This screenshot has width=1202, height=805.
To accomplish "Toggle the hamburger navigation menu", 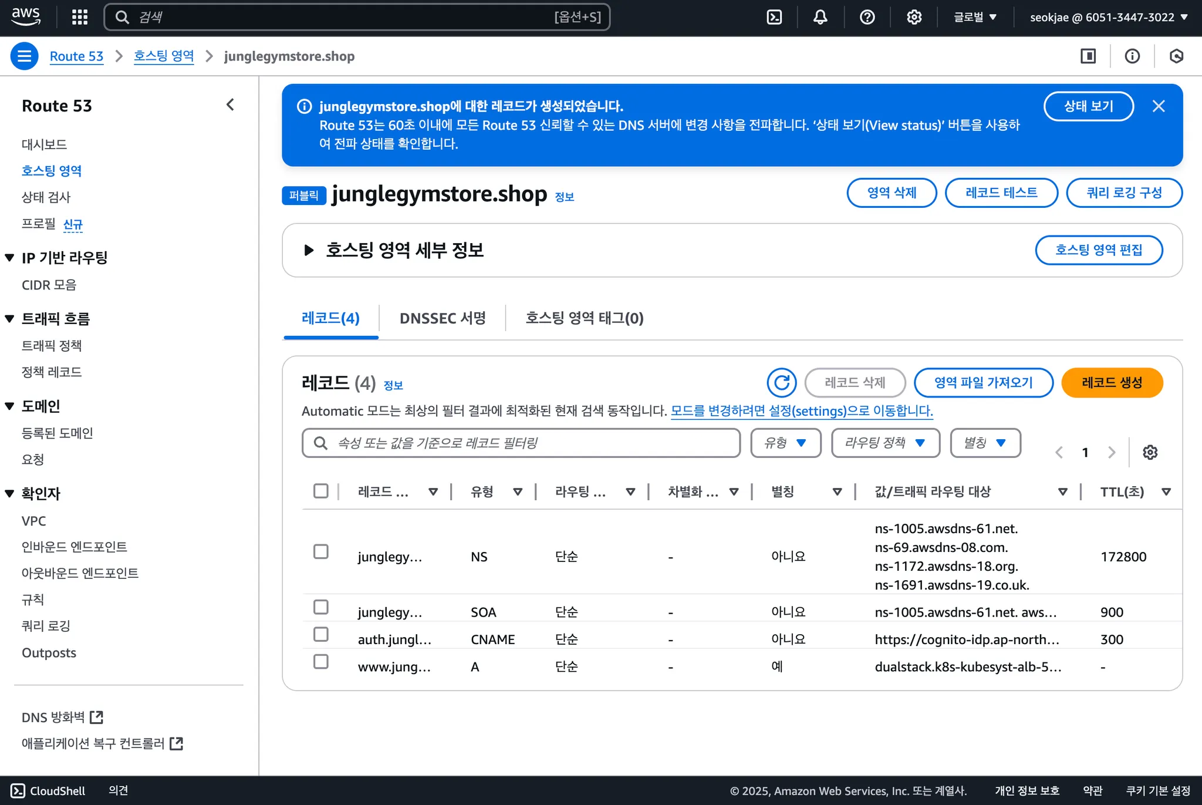I will click(24, 56).
